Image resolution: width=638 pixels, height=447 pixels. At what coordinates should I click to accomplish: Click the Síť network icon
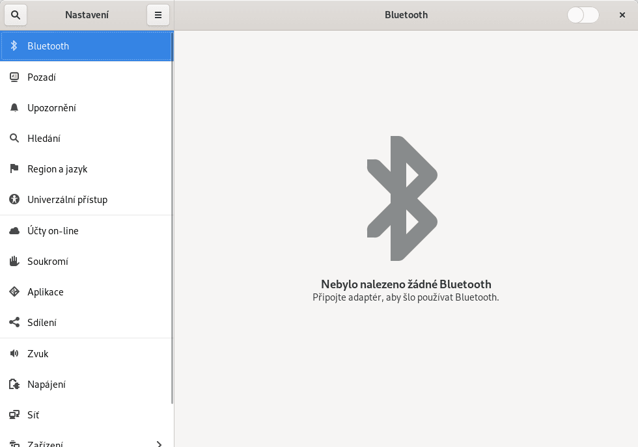[x=14, y=414]
